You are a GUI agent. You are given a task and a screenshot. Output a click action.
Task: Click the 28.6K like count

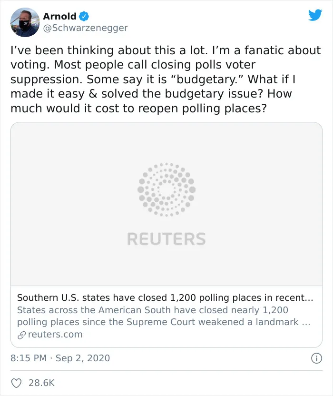click(41, 383)
